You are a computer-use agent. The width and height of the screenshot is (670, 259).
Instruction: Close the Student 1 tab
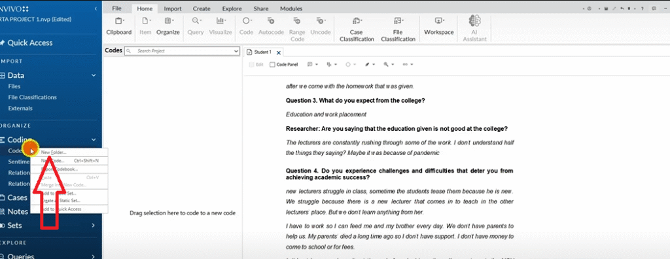[x=279, y=52]
